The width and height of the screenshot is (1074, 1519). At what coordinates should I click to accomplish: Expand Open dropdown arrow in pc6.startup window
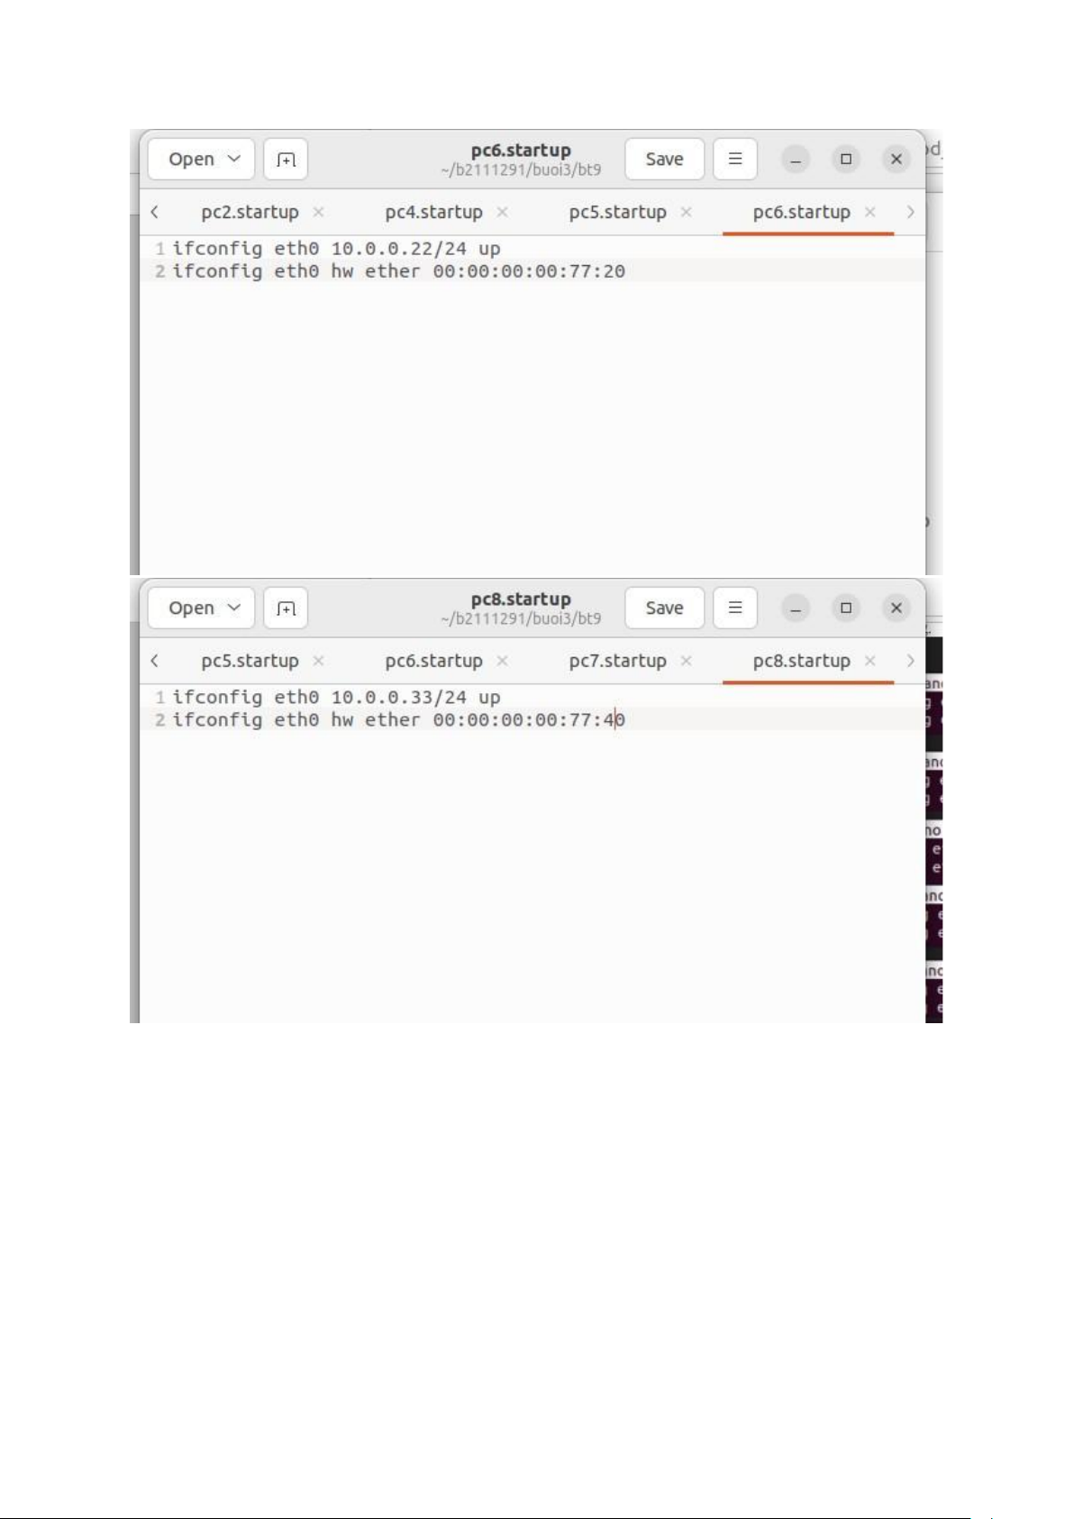pyautogui.click(x=234, y=159)
